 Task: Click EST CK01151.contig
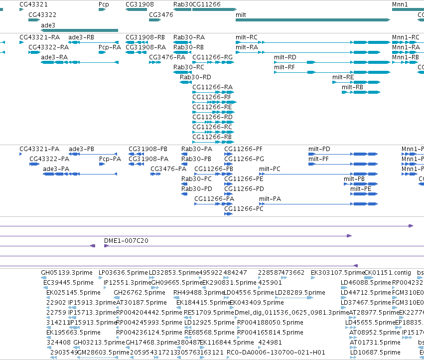368,278
